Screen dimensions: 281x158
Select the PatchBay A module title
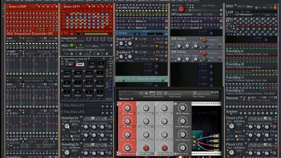tap(235, 51)
